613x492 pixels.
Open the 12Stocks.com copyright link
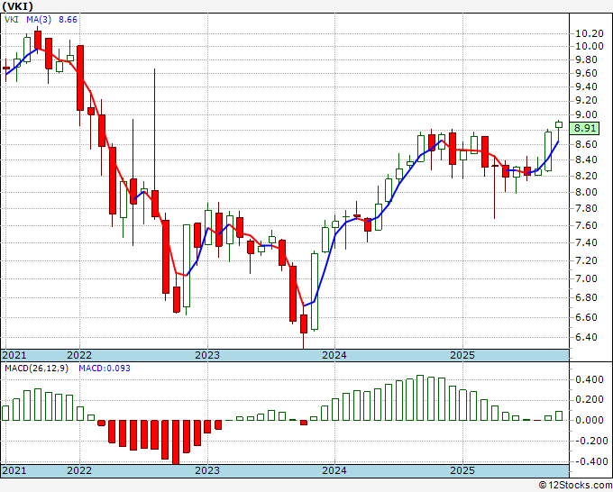575,486
